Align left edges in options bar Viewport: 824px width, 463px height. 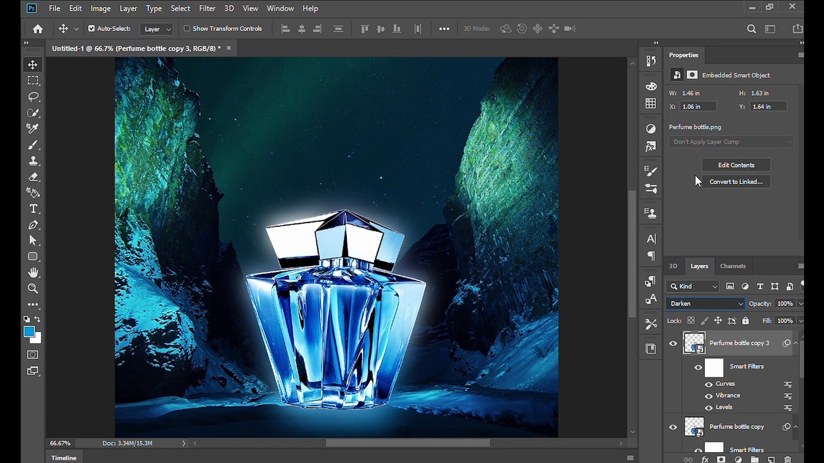pyautogui.click(x=285, y=28)
